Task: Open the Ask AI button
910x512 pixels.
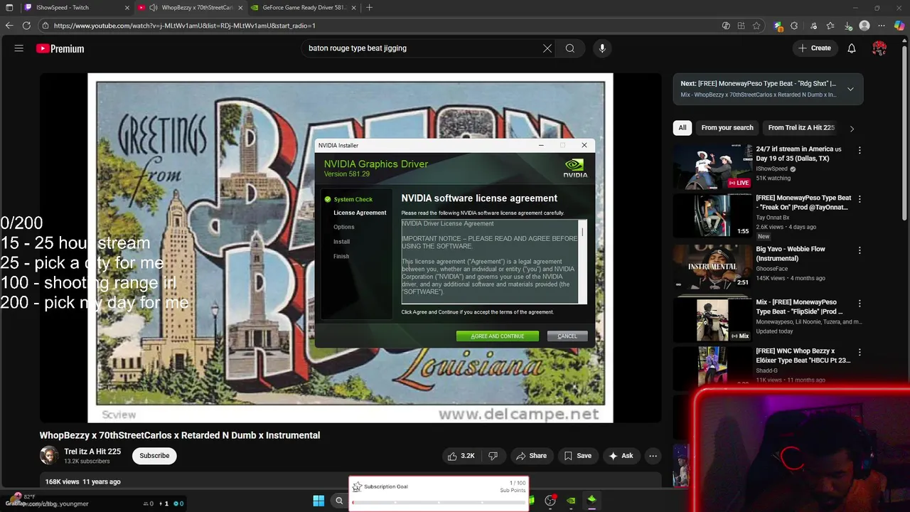Action: (621, 456)
